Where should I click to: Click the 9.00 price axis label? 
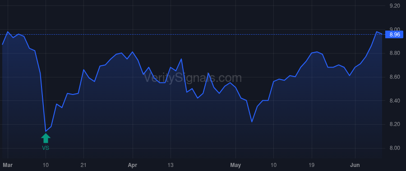(395, 29)
